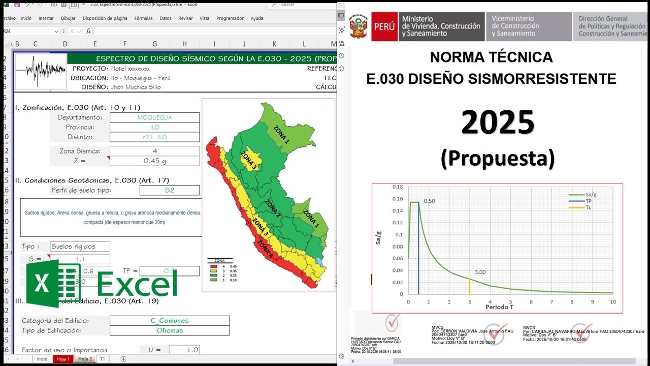
Task: Click inside the Excel formula bar
Action: click(215, 32)
